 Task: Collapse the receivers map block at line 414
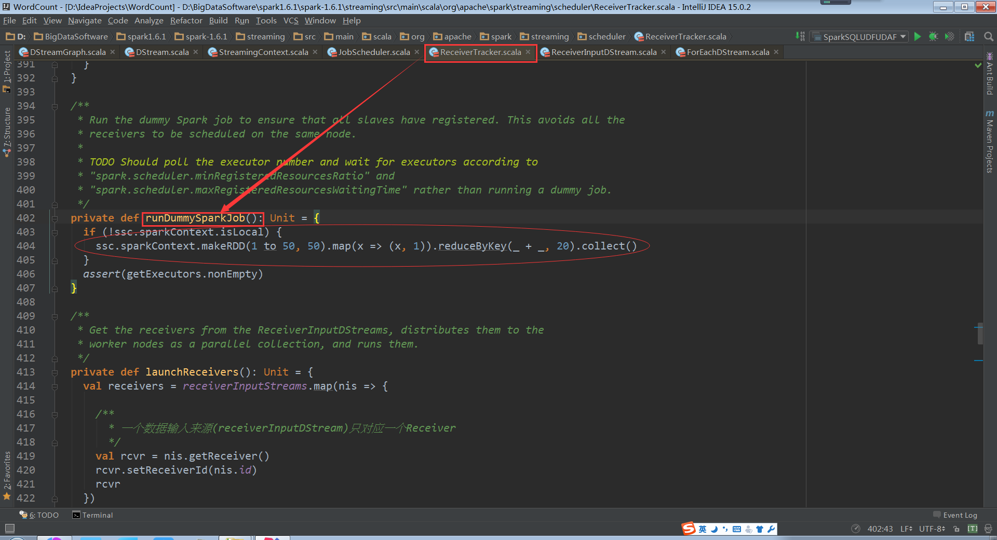point(55,386)
